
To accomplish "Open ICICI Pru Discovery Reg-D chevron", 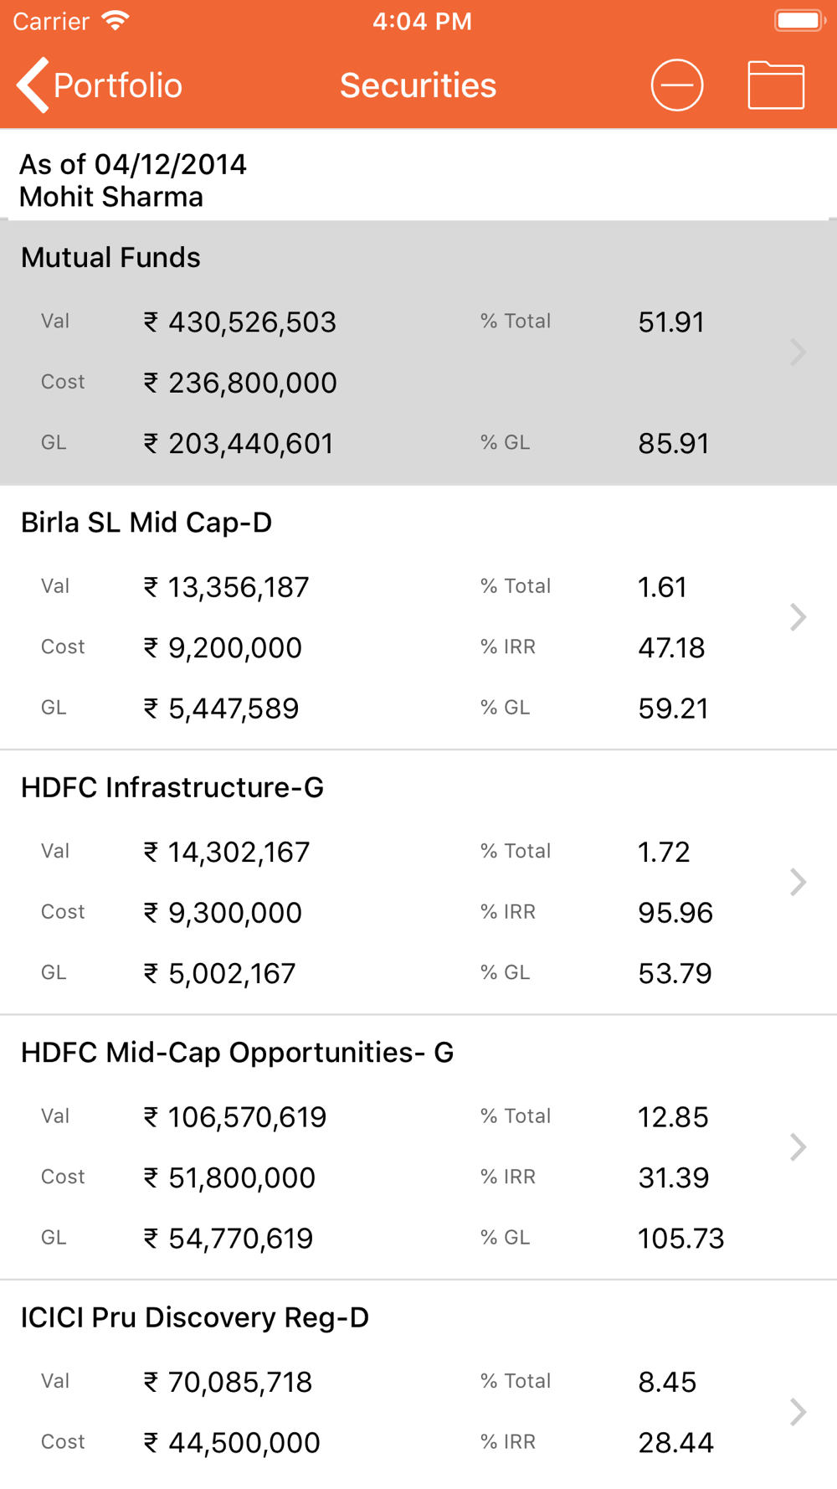I will (x=798, y=1412).
